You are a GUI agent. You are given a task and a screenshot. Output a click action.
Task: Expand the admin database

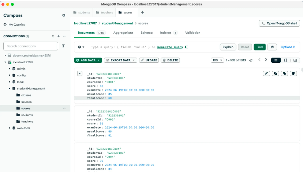(x=10, y=69)
